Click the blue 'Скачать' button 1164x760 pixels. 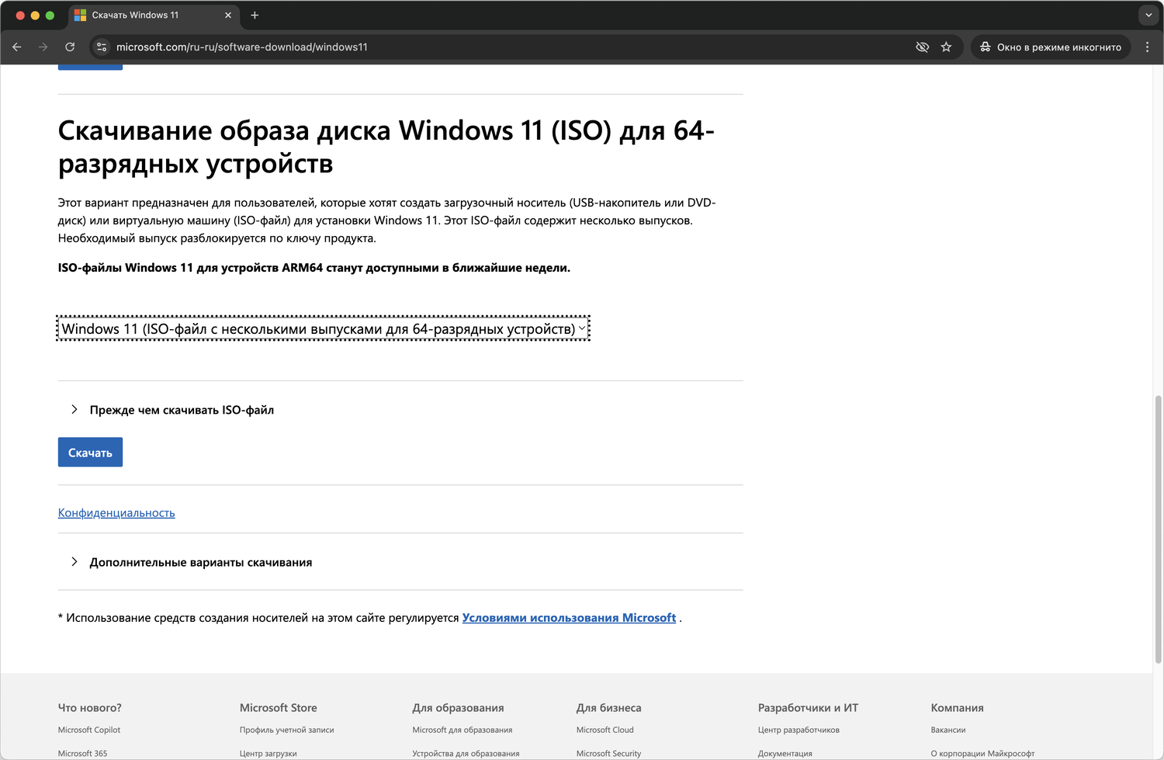coord(90,453)
